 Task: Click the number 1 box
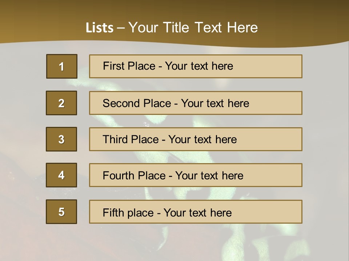point(61,66)
